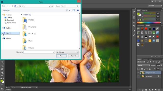This screenshot has height=91, width=163.
Task: Click the Properties panel icon in dock
Action: coord(134,17)
